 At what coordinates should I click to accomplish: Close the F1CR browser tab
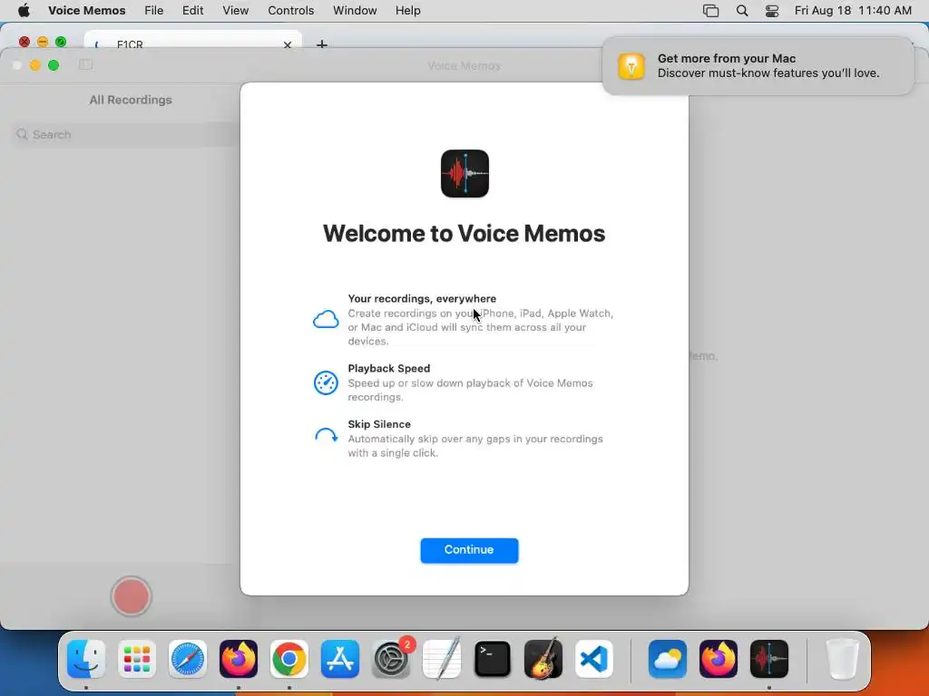click(288, 44)
